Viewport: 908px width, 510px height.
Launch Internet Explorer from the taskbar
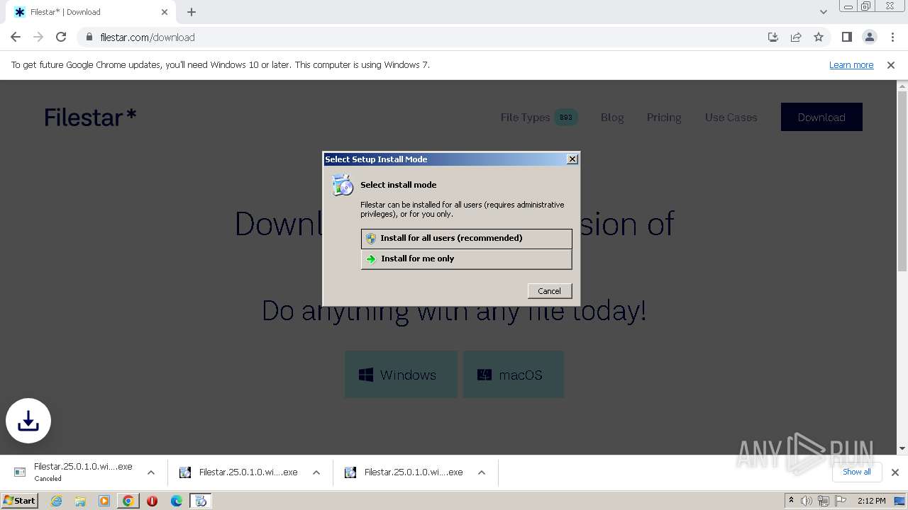pos(56,501)
